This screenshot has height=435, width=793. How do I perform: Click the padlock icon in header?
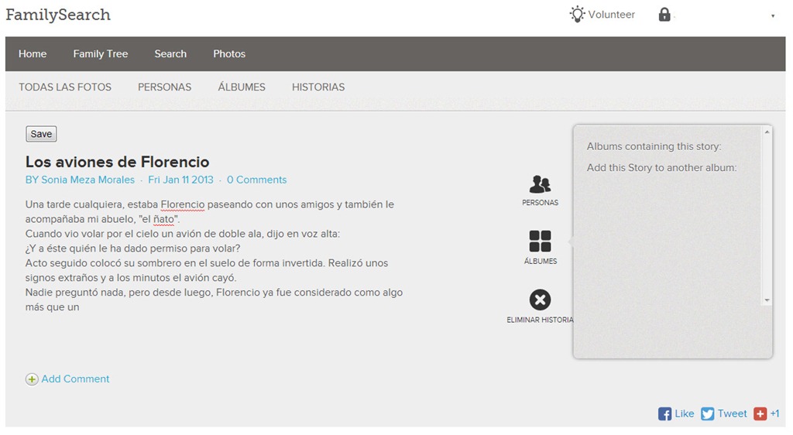(664, 15)
